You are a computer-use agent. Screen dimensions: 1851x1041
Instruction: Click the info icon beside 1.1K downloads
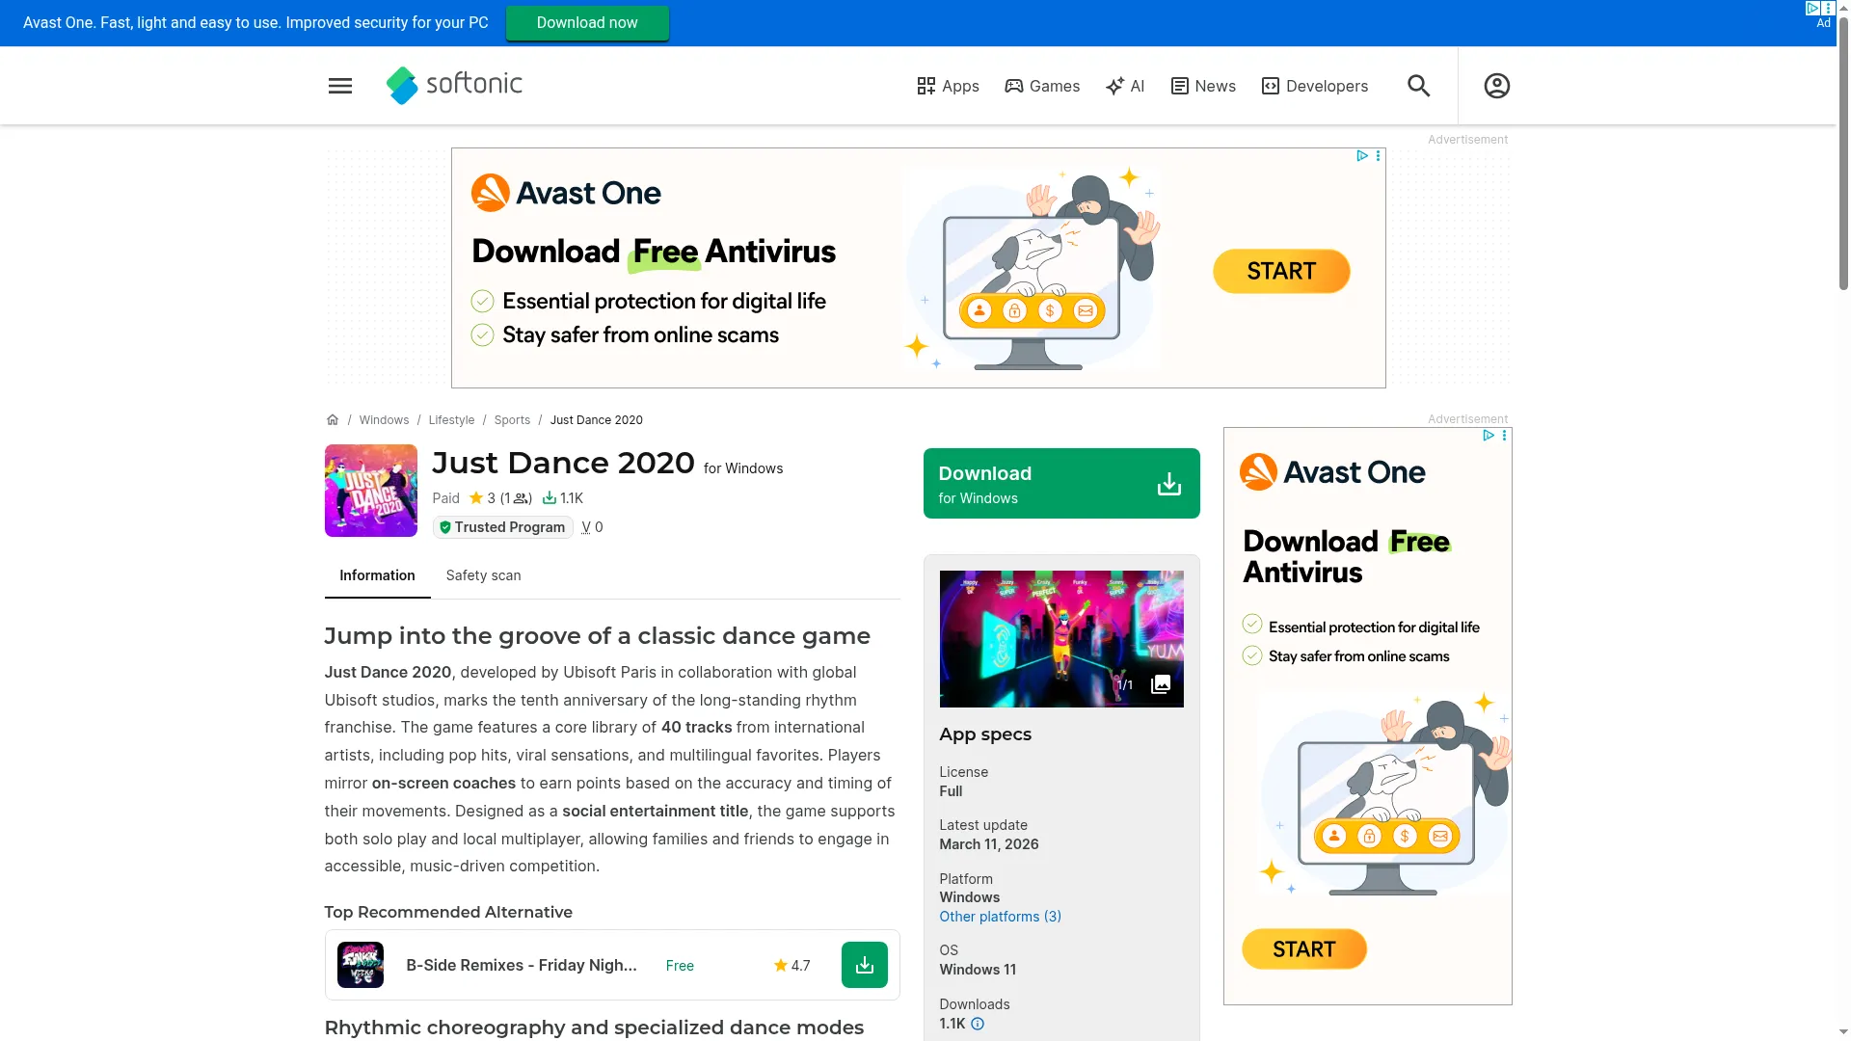[978, 1024]
